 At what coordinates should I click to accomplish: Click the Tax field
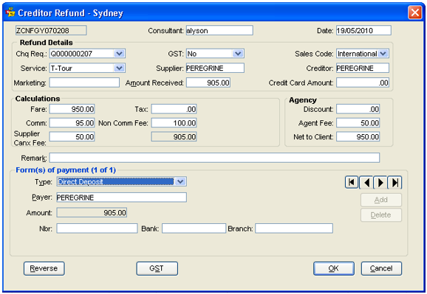[x=174, y=109]
